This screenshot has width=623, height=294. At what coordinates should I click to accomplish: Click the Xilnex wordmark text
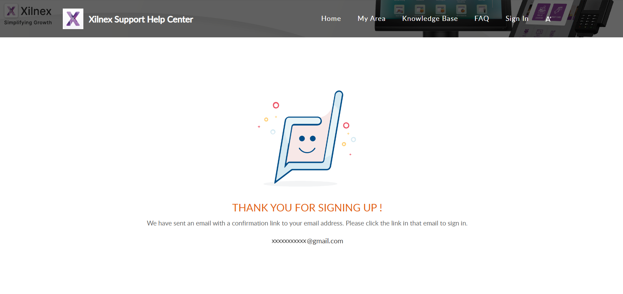point(36,11)
